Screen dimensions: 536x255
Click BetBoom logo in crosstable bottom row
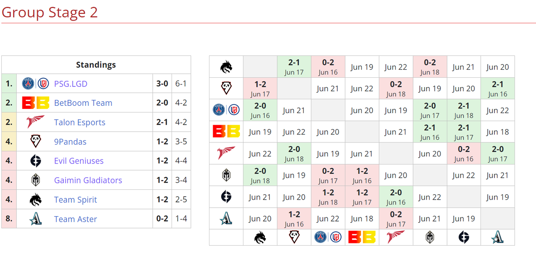coord(362,237)
